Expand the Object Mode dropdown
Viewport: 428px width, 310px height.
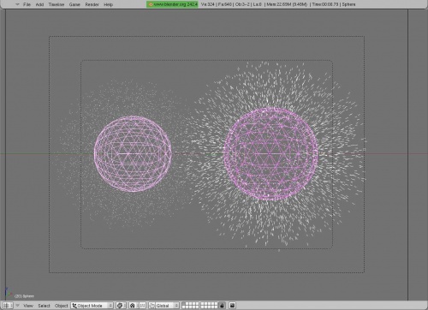coord(92,306)
